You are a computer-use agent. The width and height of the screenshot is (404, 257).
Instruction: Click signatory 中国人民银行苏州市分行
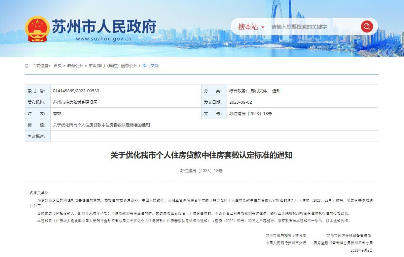[x=286, y=243]
